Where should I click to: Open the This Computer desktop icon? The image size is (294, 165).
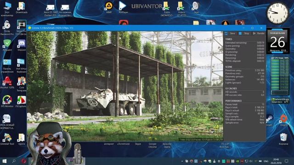click(x=7, y=9)
